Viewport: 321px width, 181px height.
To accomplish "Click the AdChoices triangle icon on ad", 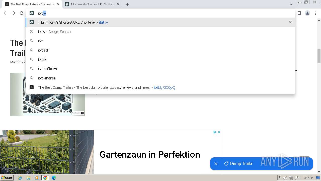I will (x=215, y=132).
